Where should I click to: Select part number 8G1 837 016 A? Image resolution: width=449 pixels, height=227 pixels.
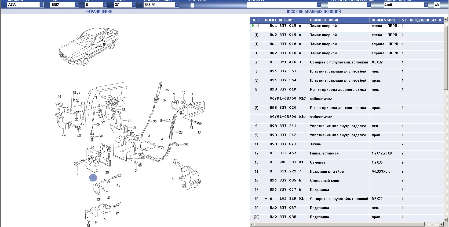coord(285,44)
